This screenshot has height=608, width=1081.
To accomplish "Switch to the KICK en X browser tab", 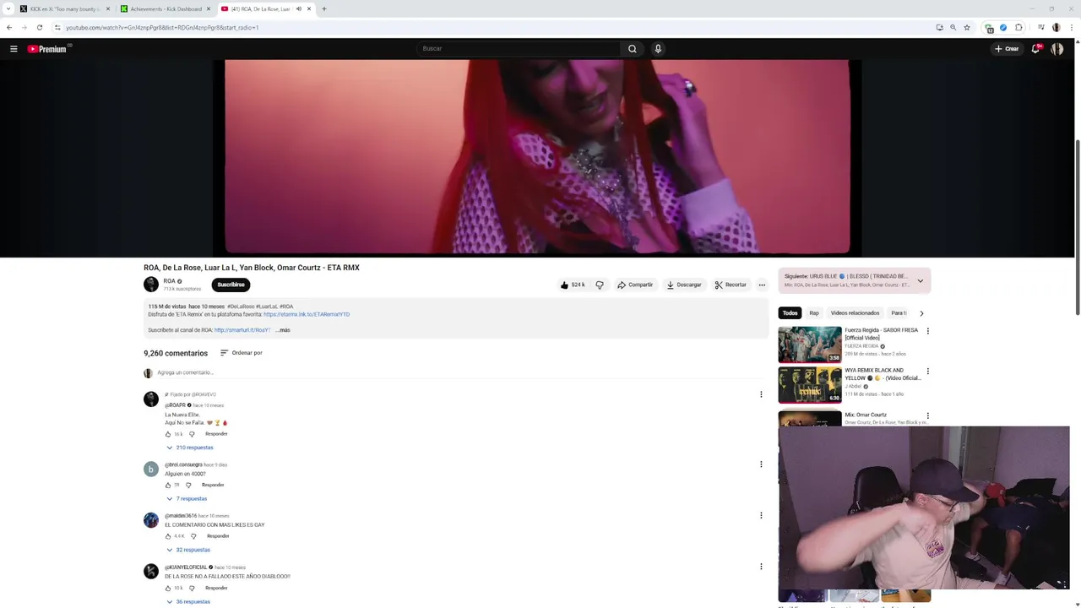I will coord(65,8).
